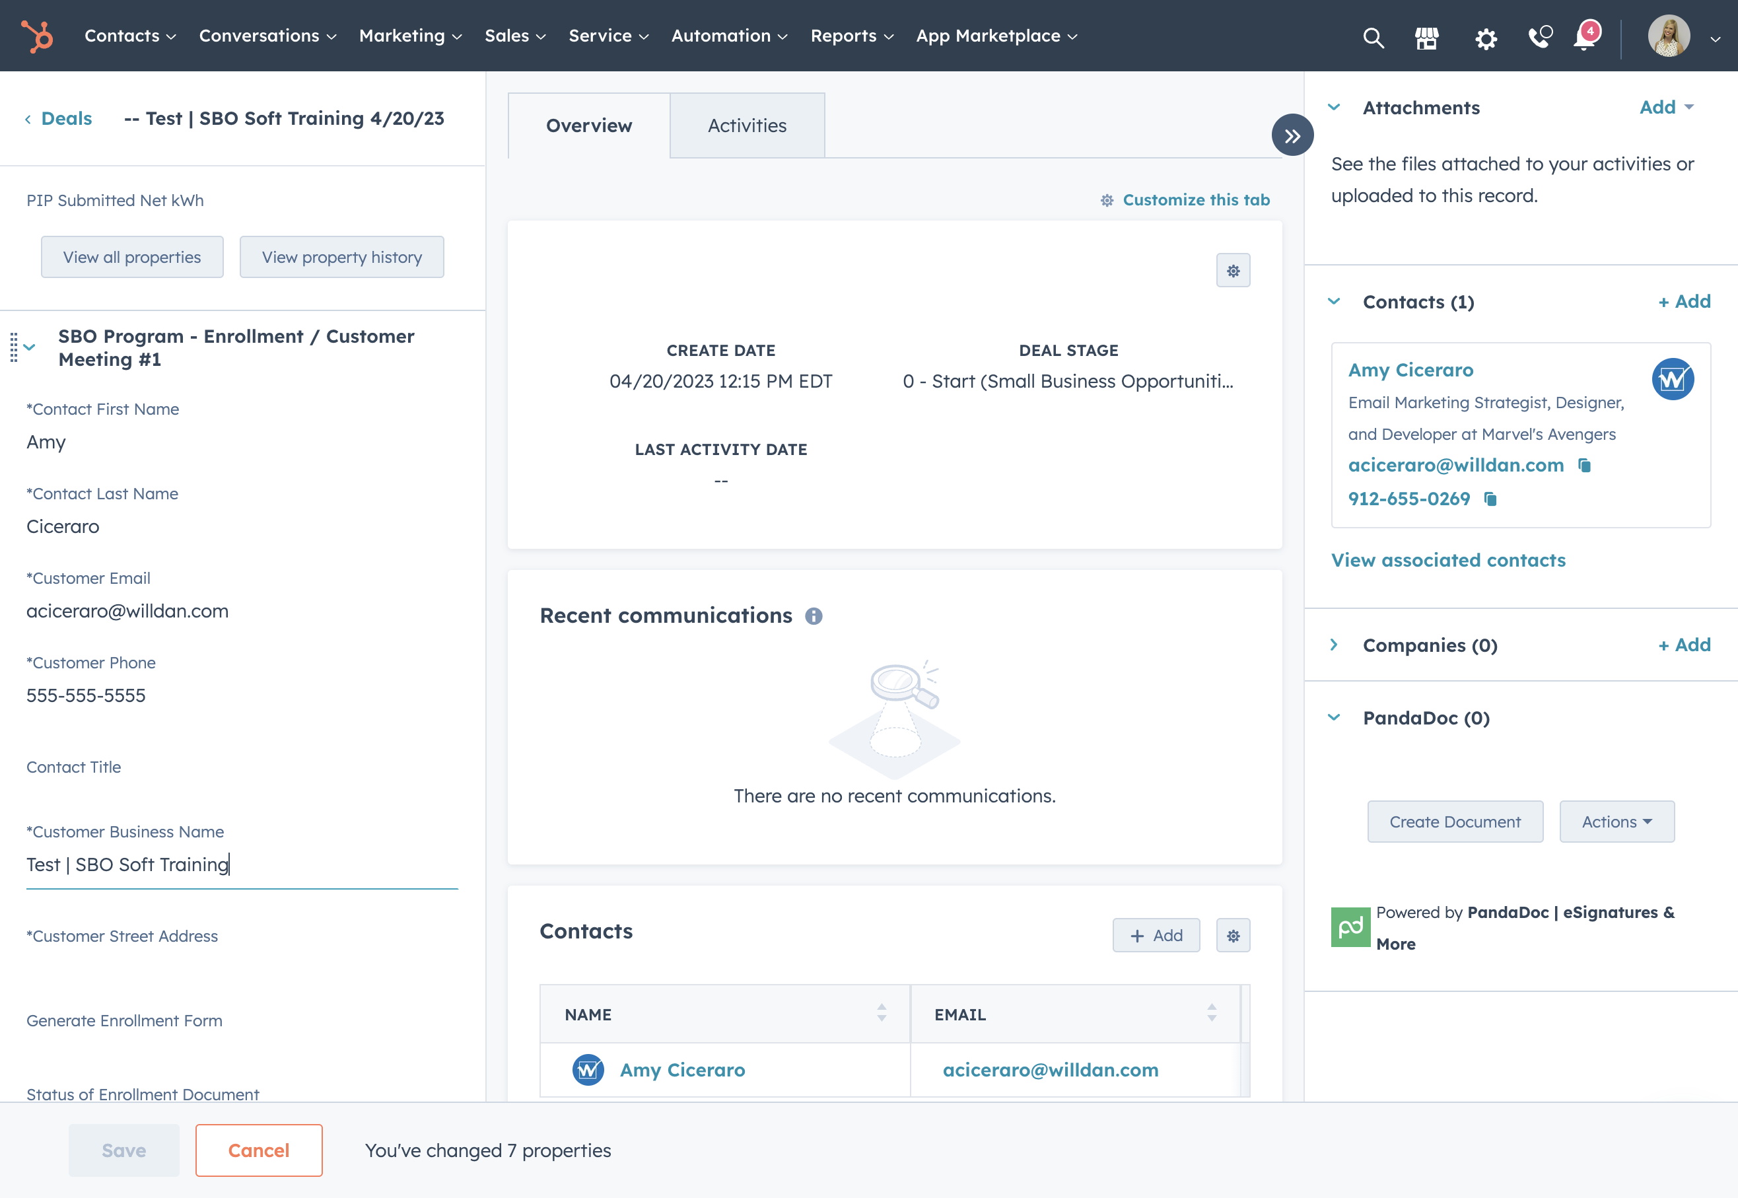The image size is (1738, 1198).
Task: Open the account menu caret by avatar
Action: pos(1716,39)
